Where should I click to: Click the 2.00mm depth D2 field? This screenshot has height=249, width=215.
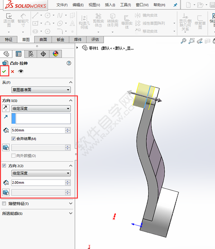coord(38,183)
